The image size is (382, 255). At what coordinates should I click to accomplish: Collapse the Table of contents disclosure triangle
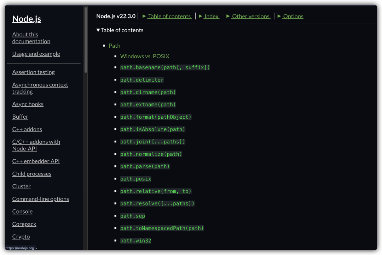[98, 30]
